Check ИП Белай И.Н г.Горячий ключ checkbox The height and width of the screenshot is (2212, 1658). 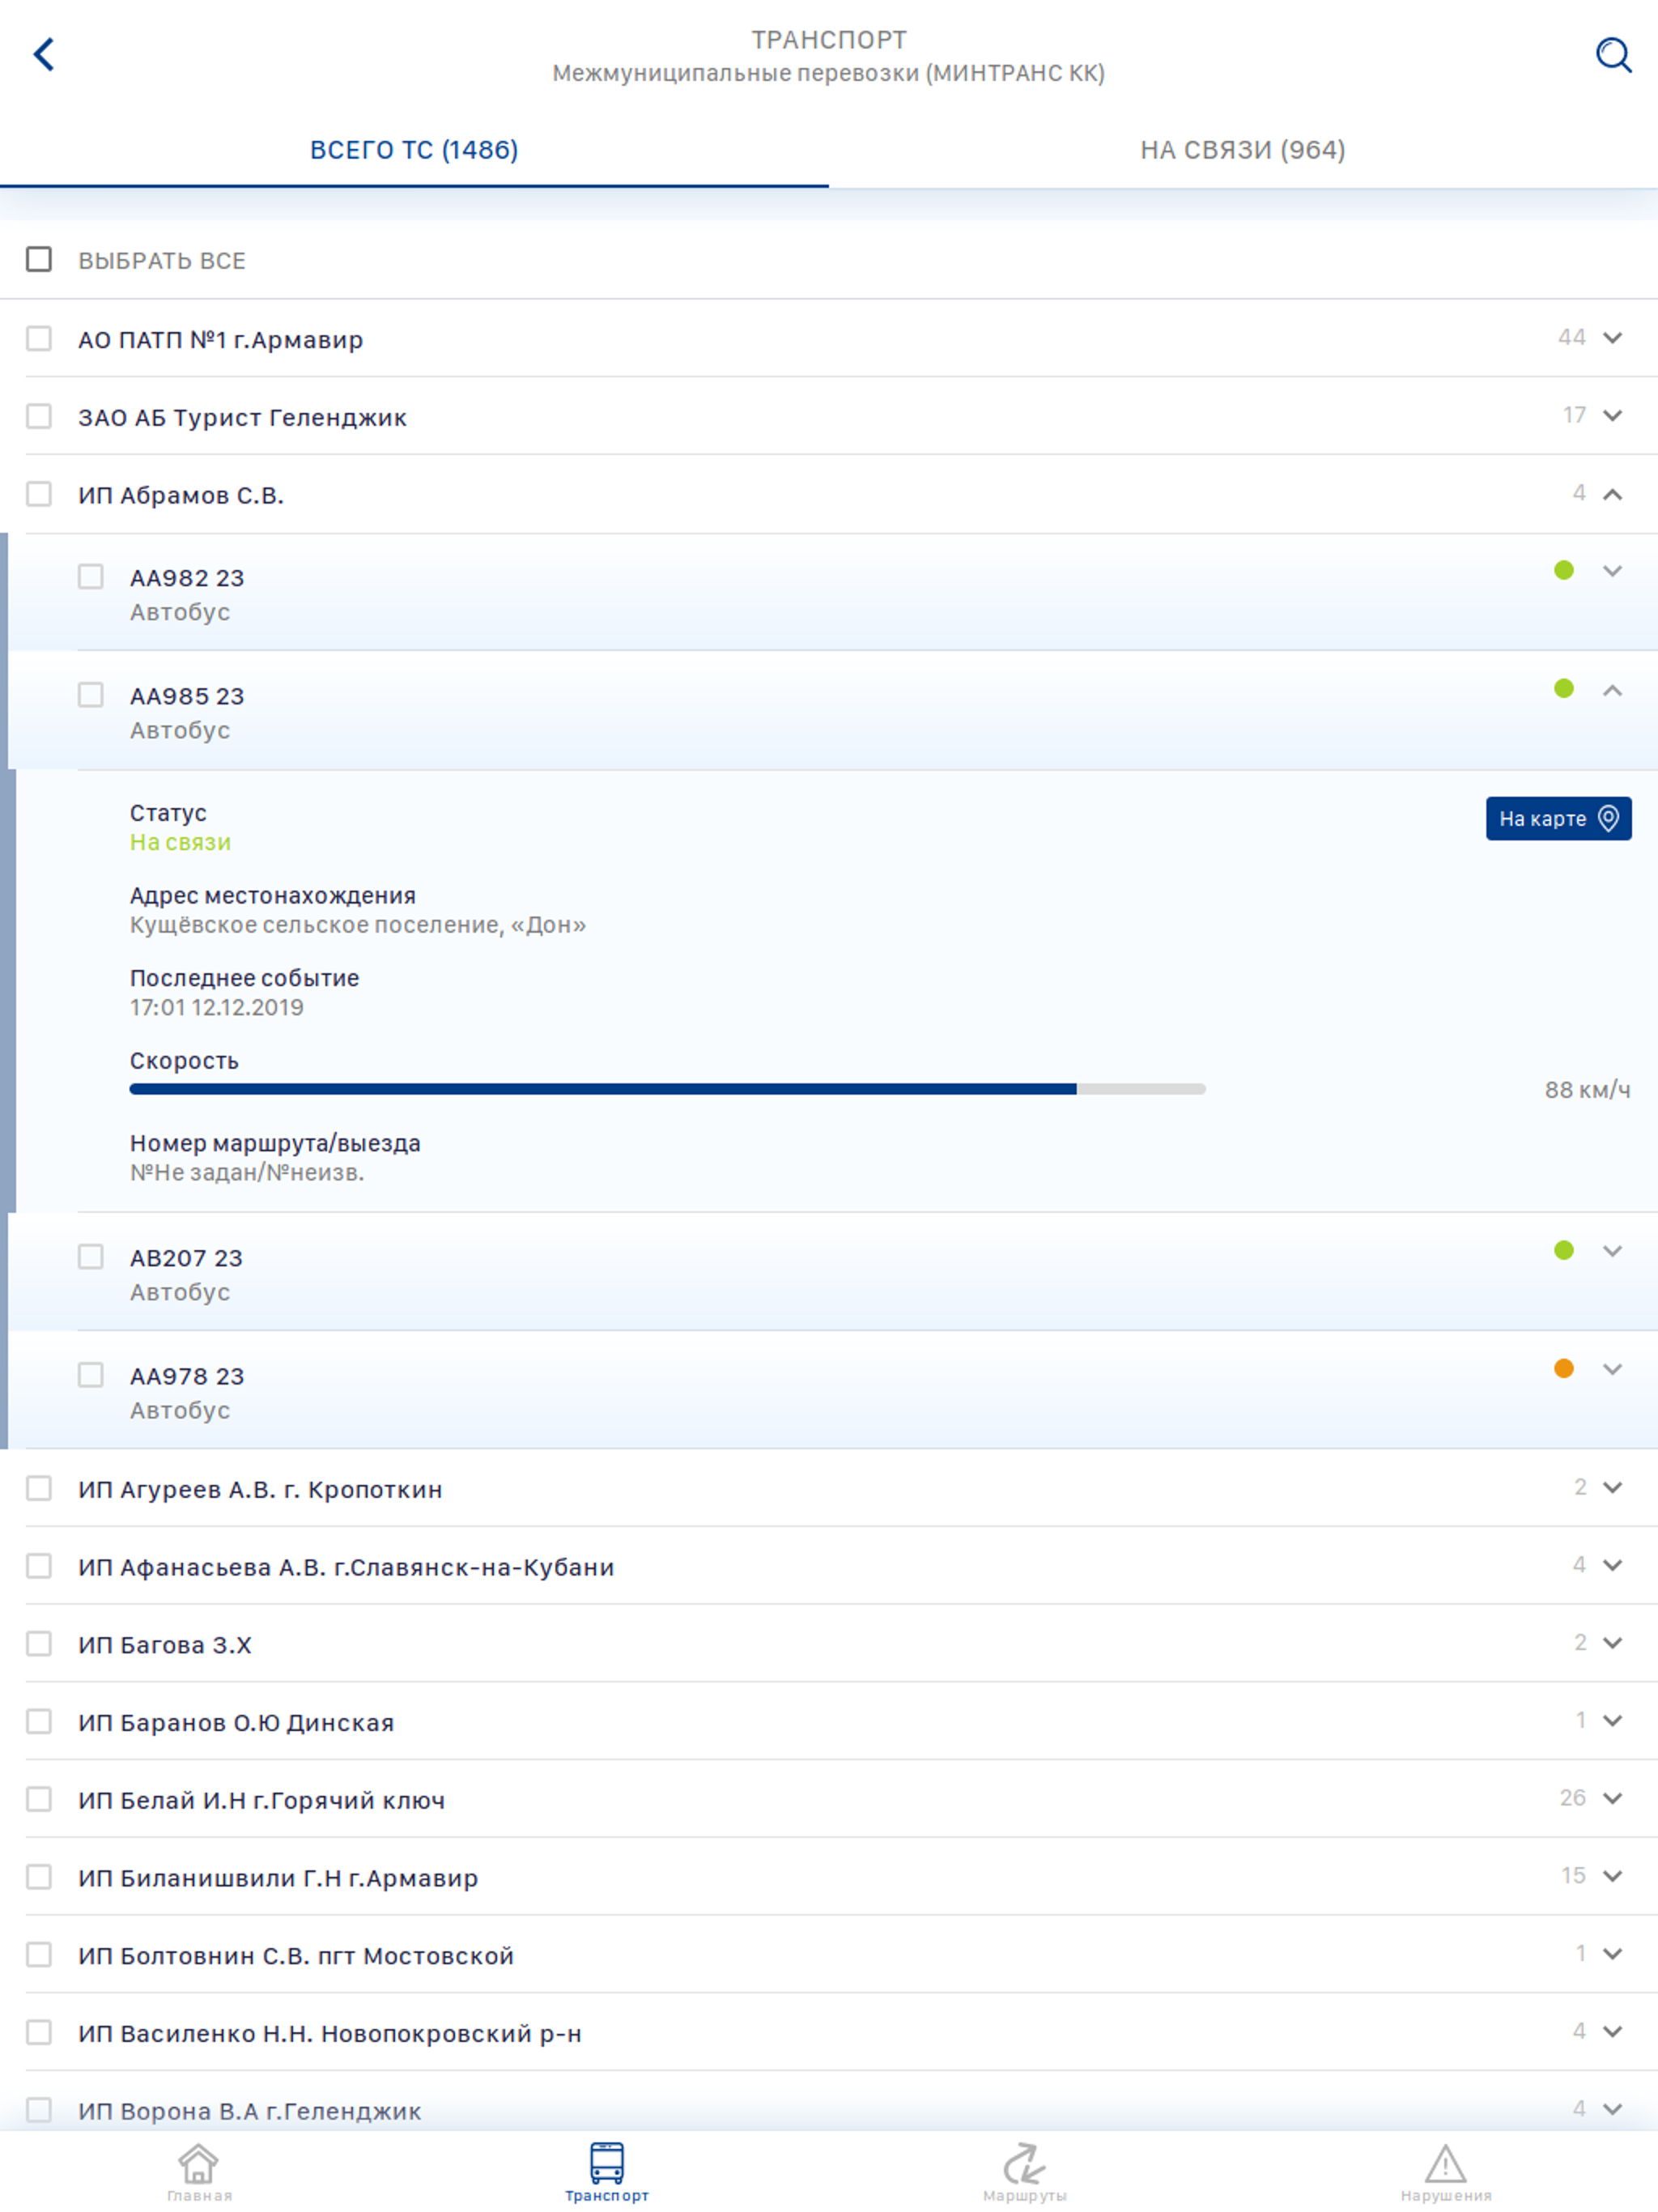tap(39, 1799)
